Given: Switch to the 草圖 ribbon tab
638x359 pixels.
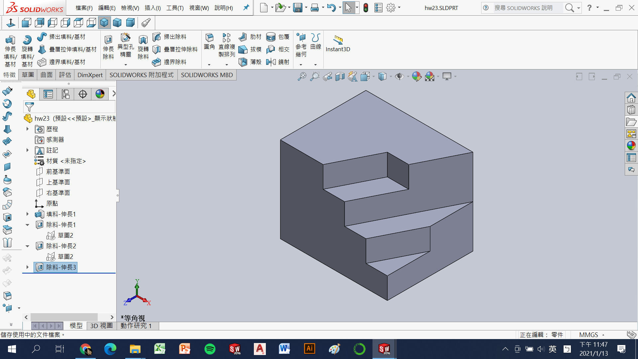Looking at the screenshot, I should 28,75.
